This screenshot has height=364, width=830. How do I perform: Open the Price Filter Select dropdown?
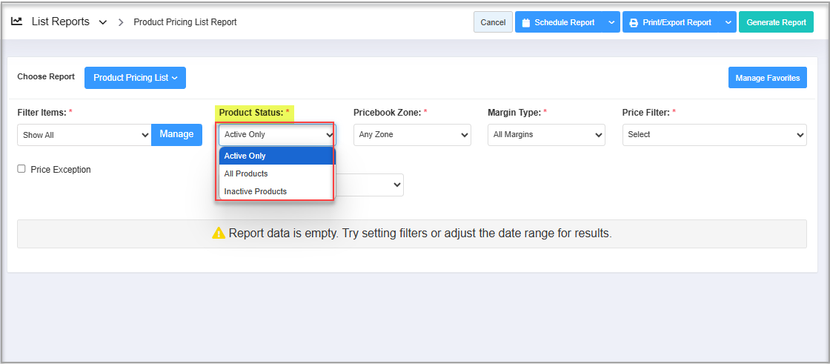(x=714, y=135)
